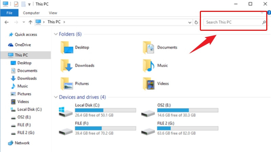Click the New folder quick access icon
271x152 pixels.
(23, 4)
